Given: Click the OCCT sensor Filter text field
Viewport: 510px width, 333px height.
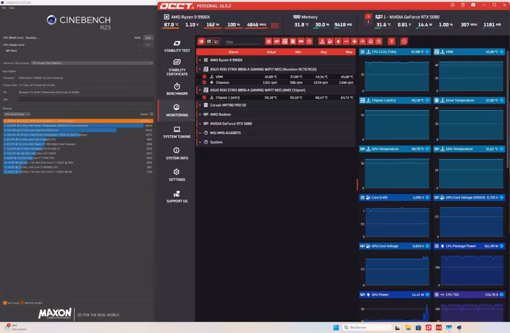Looking at the screenshot, I should [x=243, y=42].
